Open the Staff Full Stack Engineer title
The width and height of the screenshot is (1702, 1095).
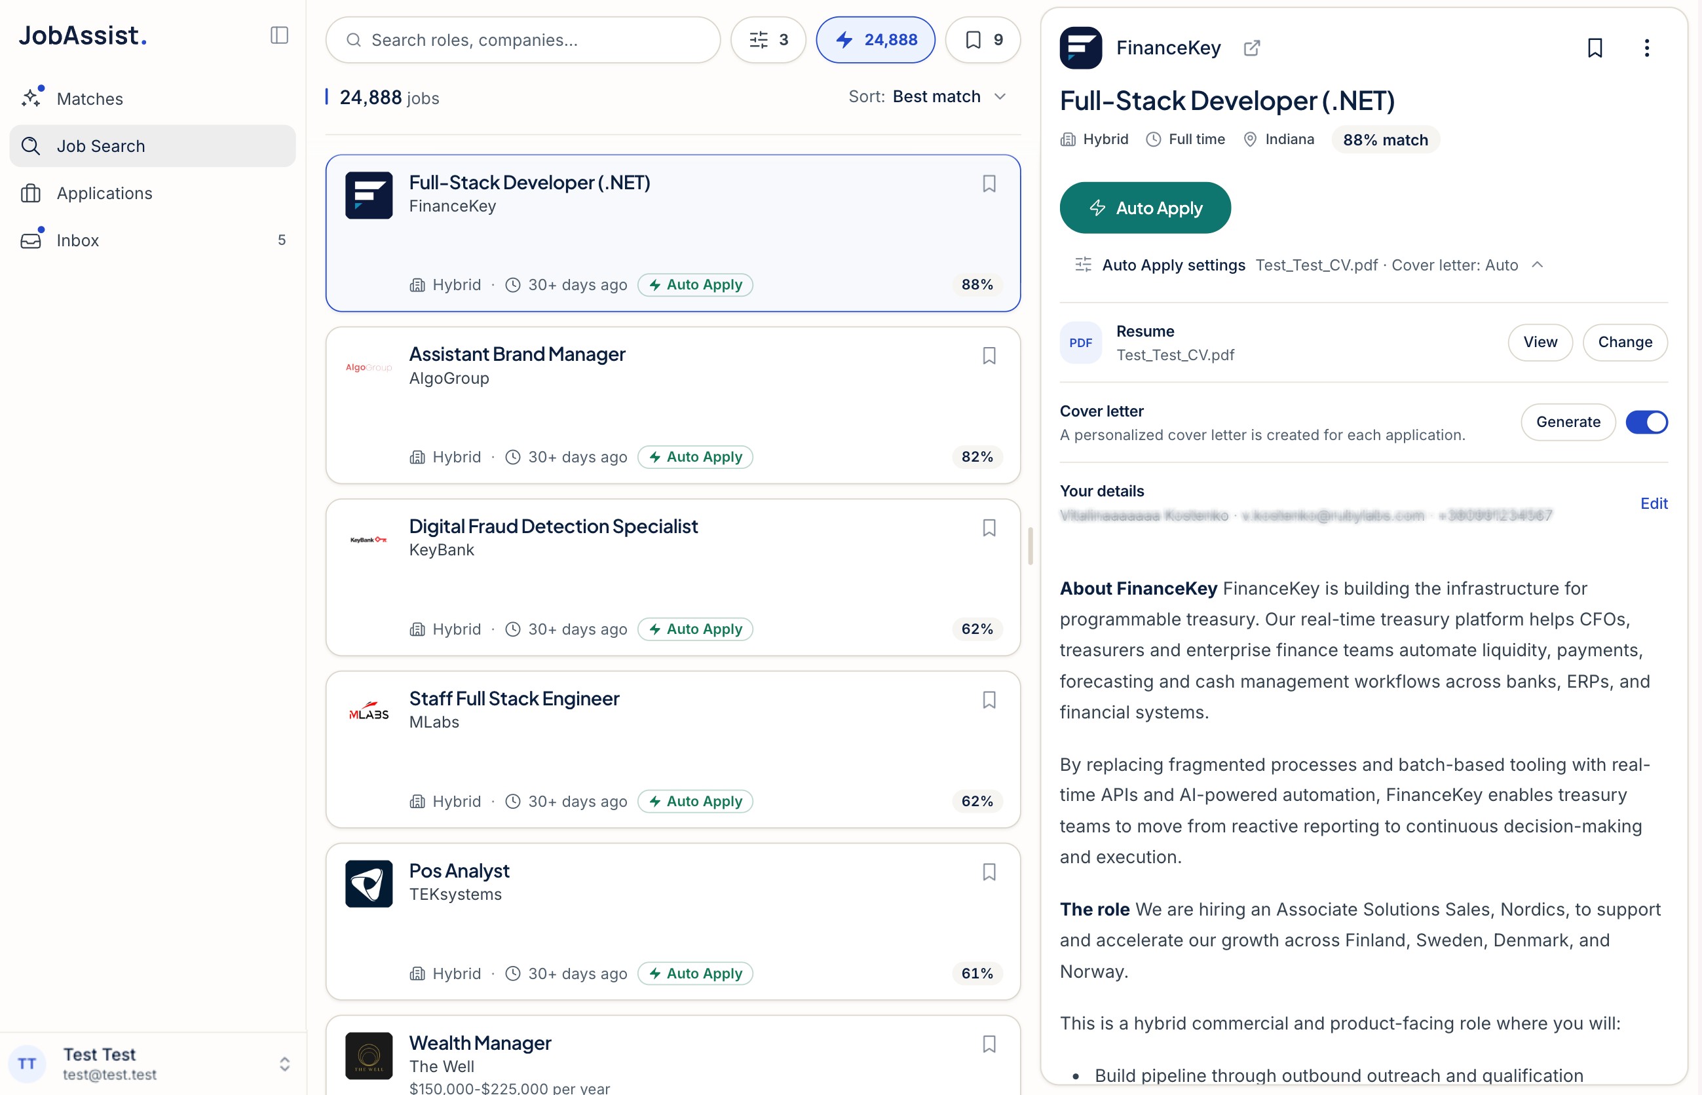(x=514, y=698)
